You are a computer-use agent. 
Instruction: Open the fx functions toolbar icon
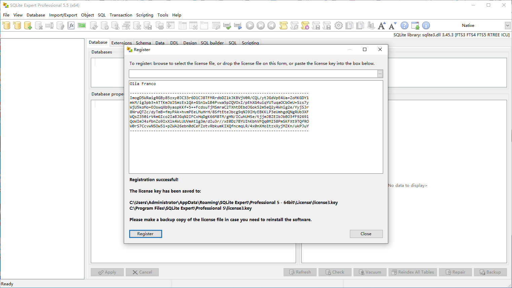71,26
